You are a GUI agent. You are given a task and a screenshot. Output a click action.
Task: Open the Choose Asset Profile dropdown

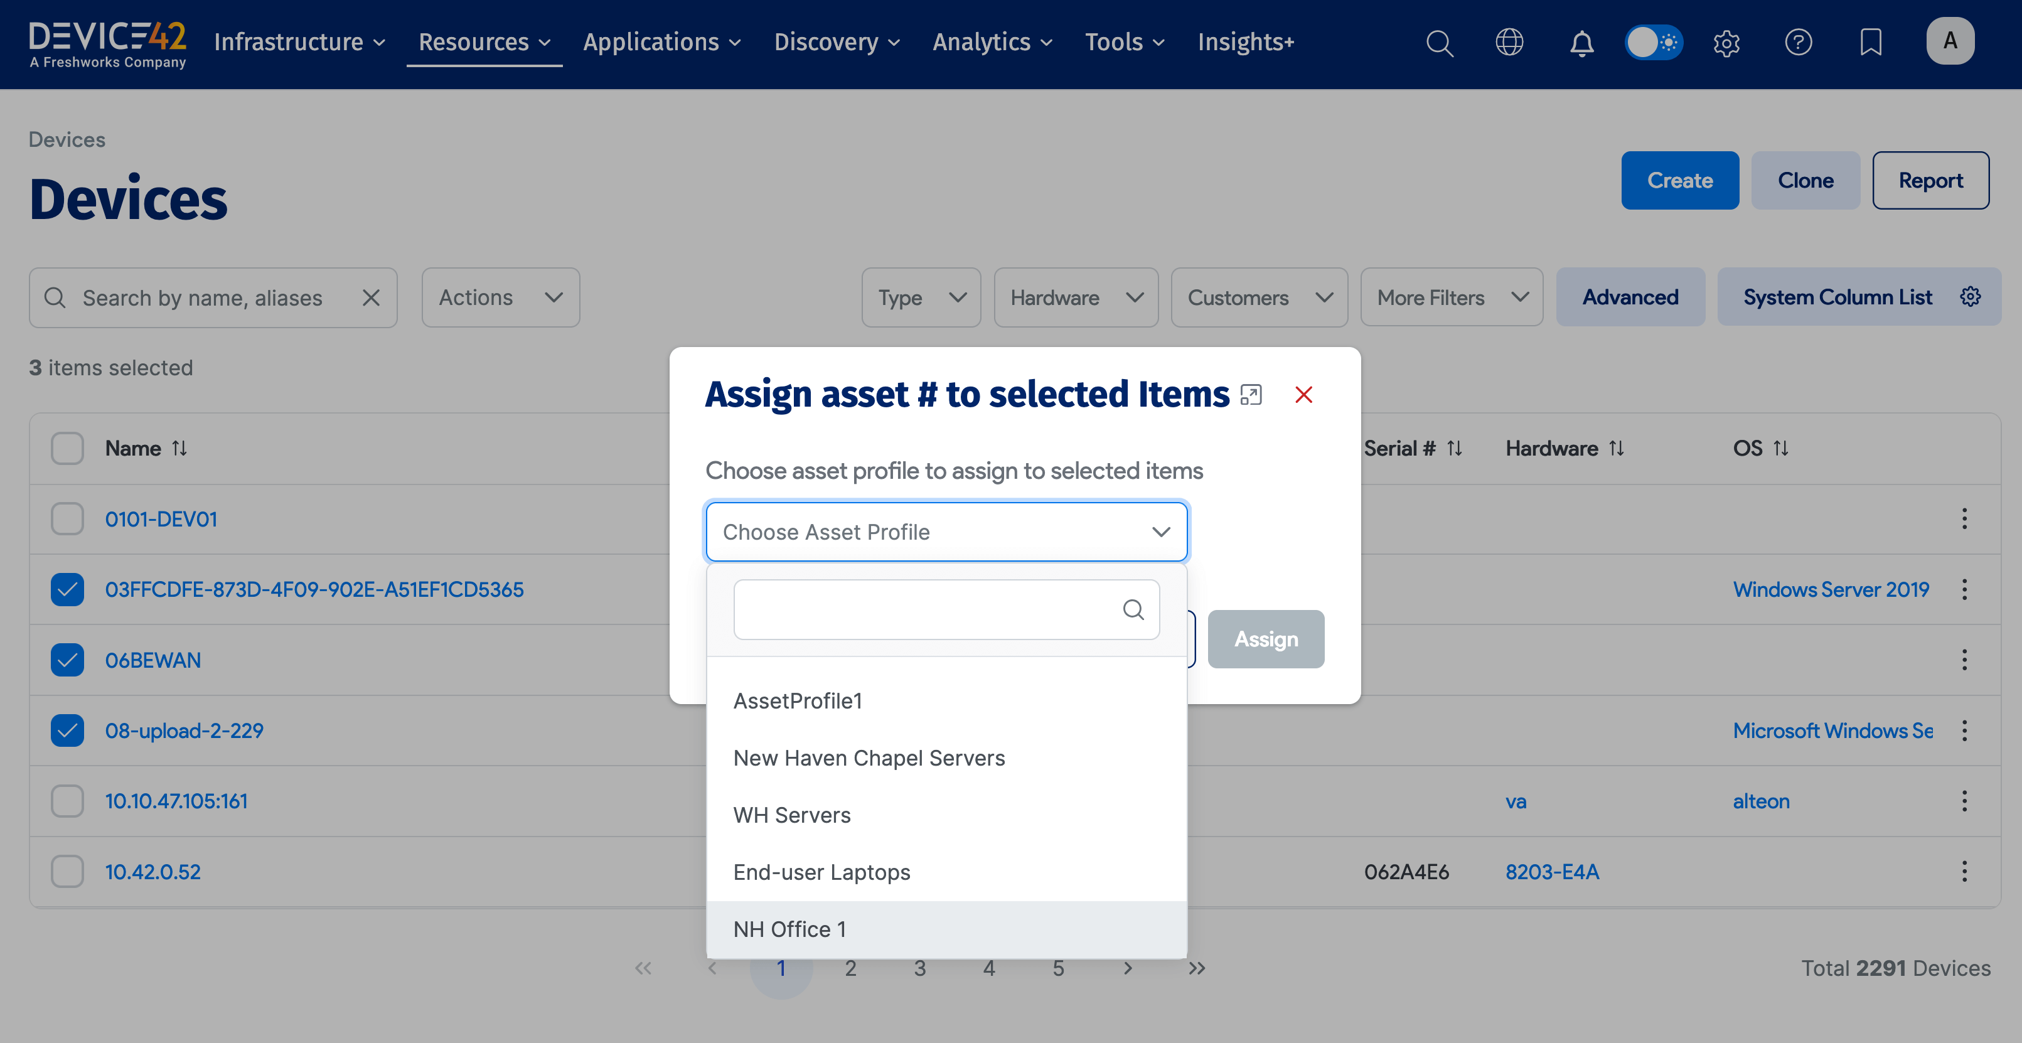coord(946,532)
